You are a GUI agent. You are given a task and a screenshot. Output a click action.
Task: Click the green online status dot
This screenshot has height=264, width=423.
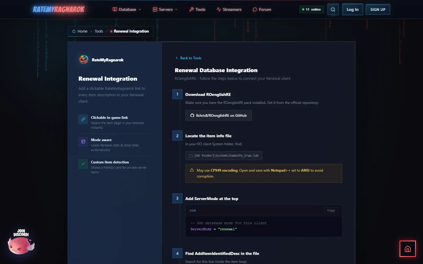[303, 9]
